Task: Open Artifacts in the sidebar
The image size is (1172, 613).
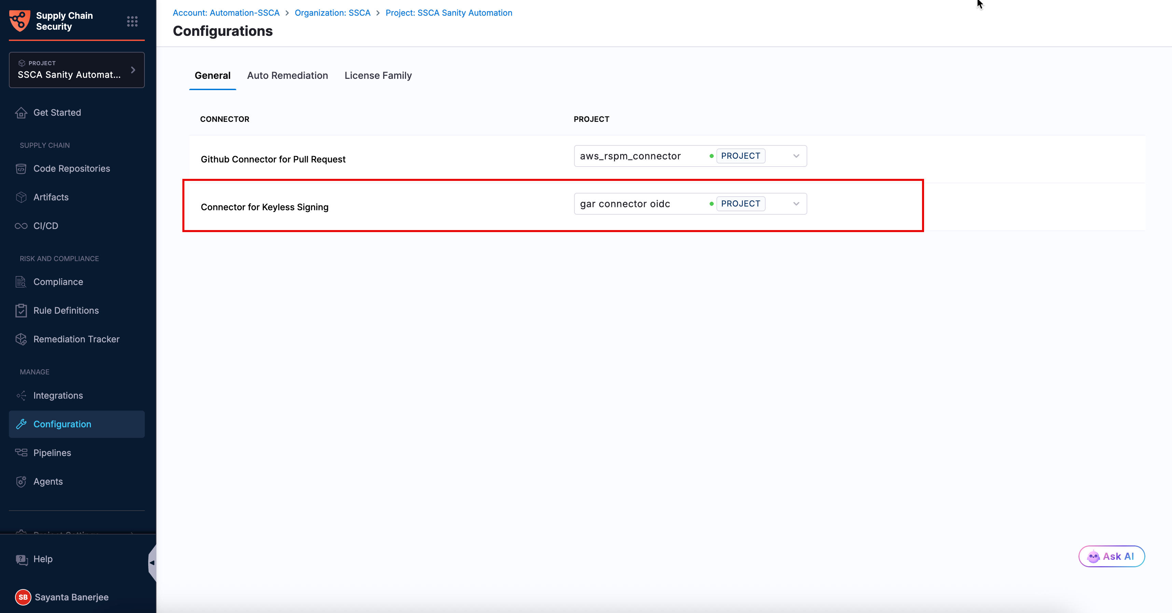Action: coord(76,197)
